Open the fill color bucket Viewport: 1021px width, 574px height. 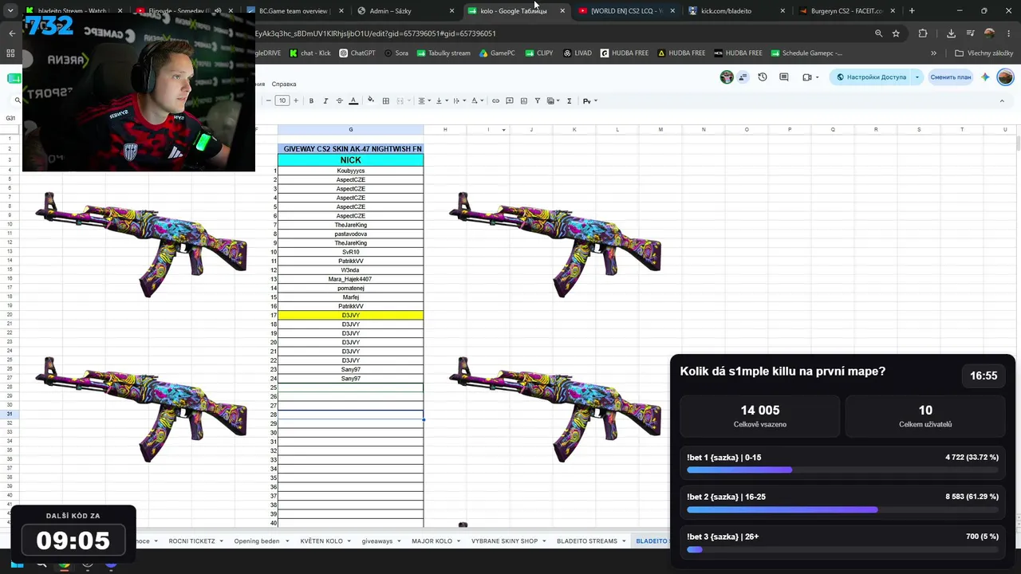[371, 100]
